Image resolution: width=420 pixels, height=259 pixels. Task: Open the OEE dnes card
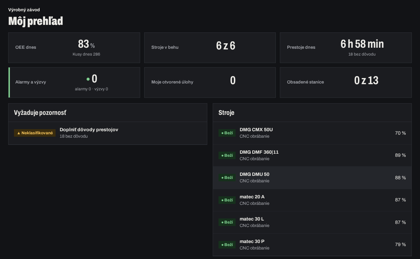click(74, 48)
